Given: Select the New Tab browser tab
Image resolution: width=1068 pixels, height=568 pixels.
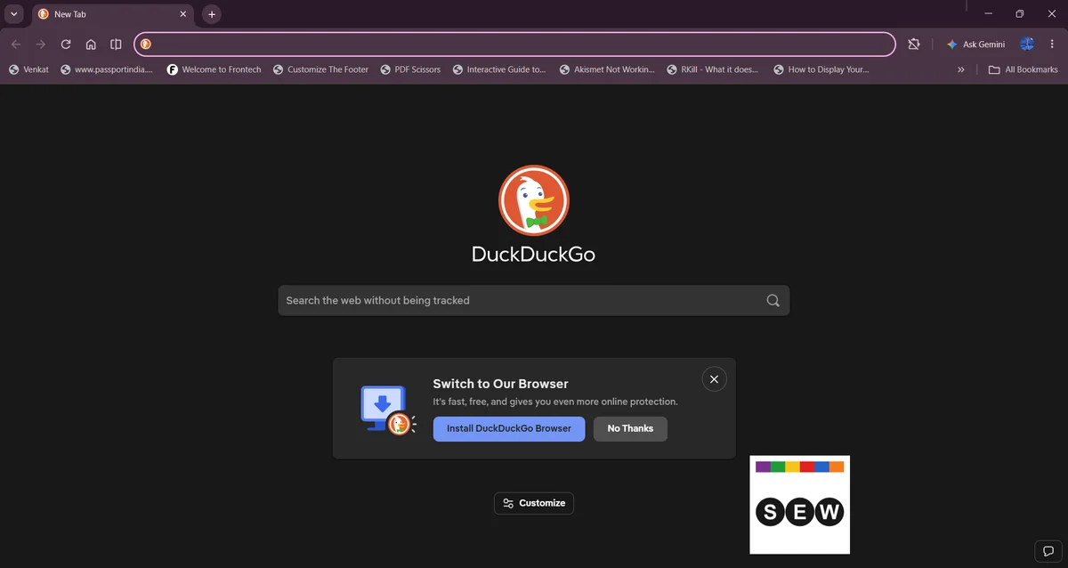Looking at the screenshot, I should click(x=111, y=14).
